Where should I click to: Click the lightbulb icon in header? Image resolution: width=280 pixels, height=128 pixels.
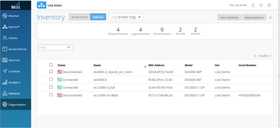pos(261,5)
